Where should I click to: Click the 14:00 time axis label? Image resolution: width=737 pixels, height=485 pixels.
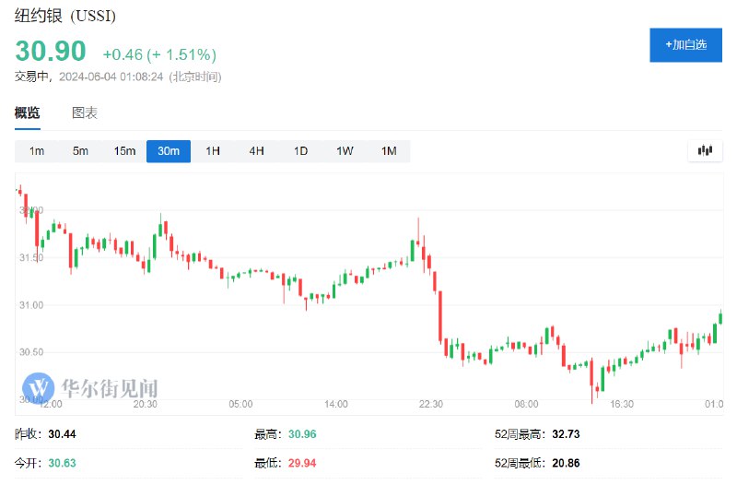point(336,404)
